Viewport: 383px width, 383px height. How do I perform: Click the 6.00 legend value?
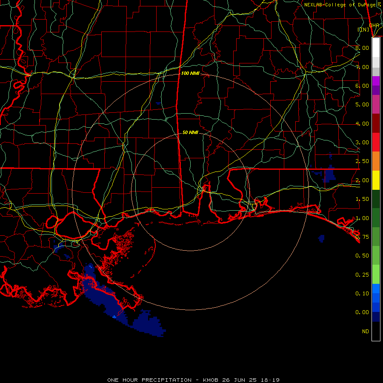[x=362, y=86]
